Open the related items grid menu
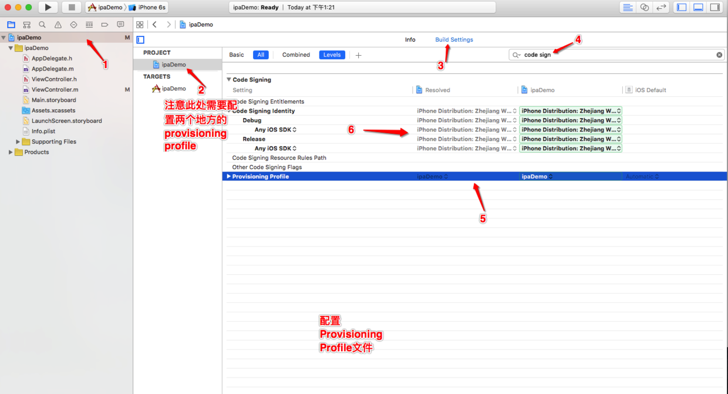This screenshot has height=394, width=728. (140, 25)
